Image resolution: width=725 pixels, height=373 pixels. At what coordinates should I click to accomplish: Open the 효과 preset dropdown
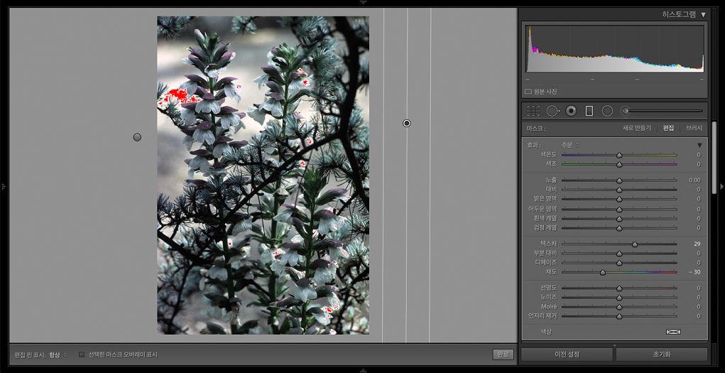(x=569, y=145)
